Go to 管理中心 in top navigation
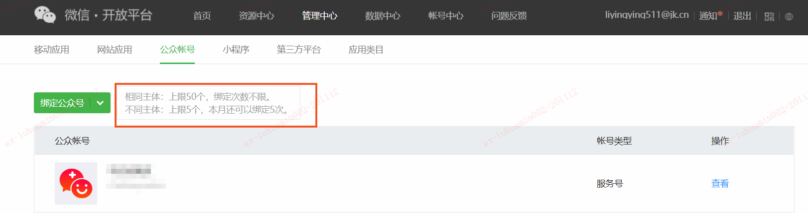The image size is (808, 213). 319,16
